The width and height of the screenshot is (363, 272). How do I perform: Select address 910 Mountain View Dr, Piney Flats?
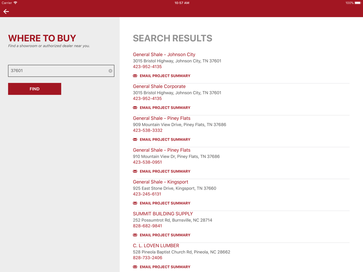(176, 157)
